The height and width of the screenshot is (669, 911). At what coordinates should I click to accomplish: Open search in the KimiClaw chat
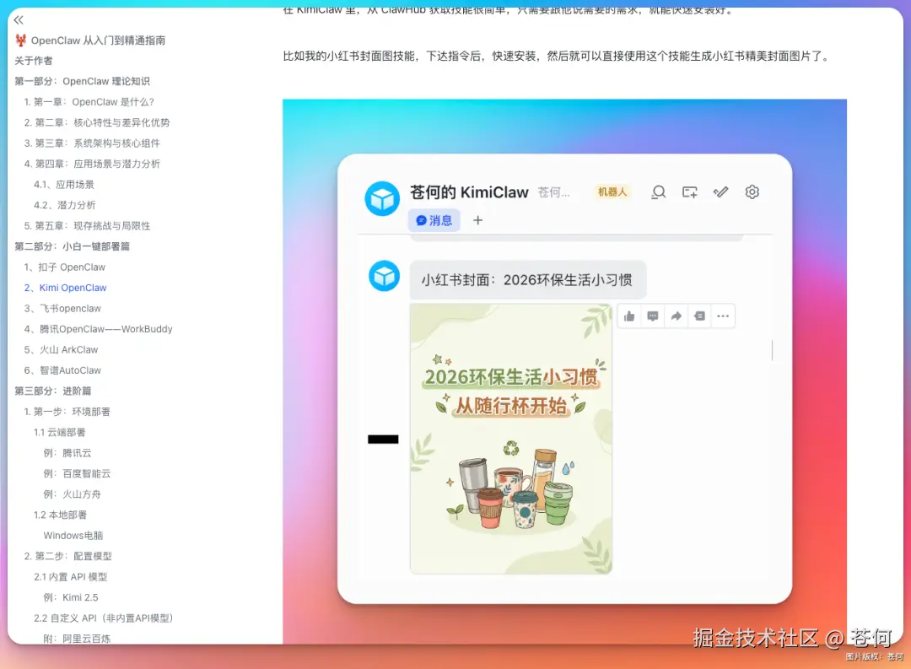click(658, 192)
